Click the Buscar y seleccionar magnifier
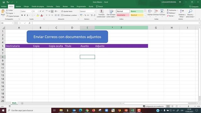Image resolution: width=201 pixels, height=113 pixels. (190, 11)
